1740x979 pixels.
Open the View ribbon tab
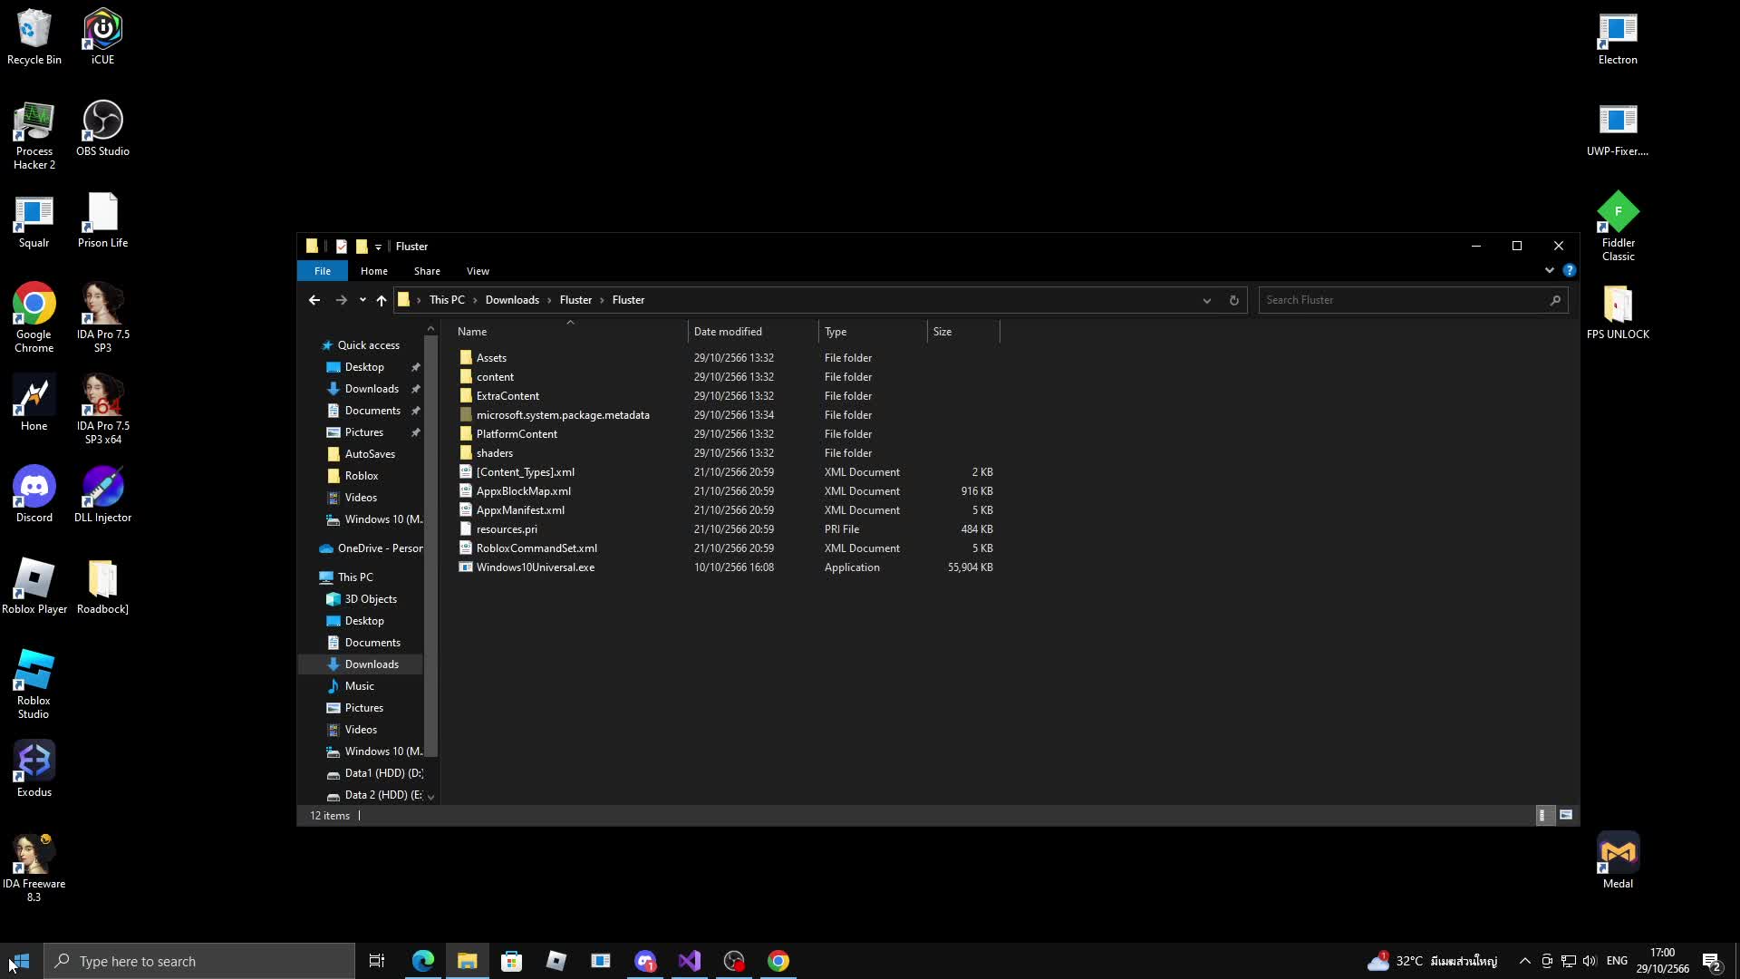pos(478,271)
